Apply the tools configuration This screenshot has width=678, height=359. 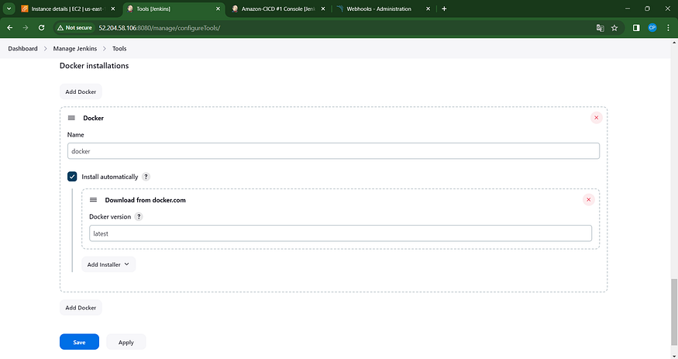[x=126, y=342]
